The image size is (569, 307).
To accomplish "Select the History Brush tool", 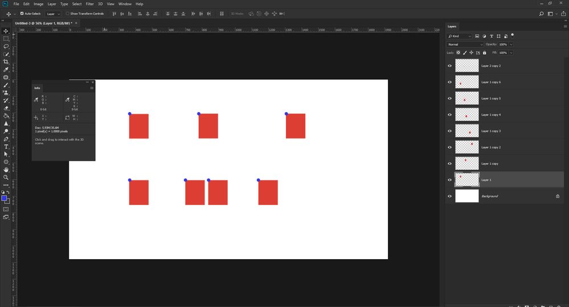I will click(6, 100).
